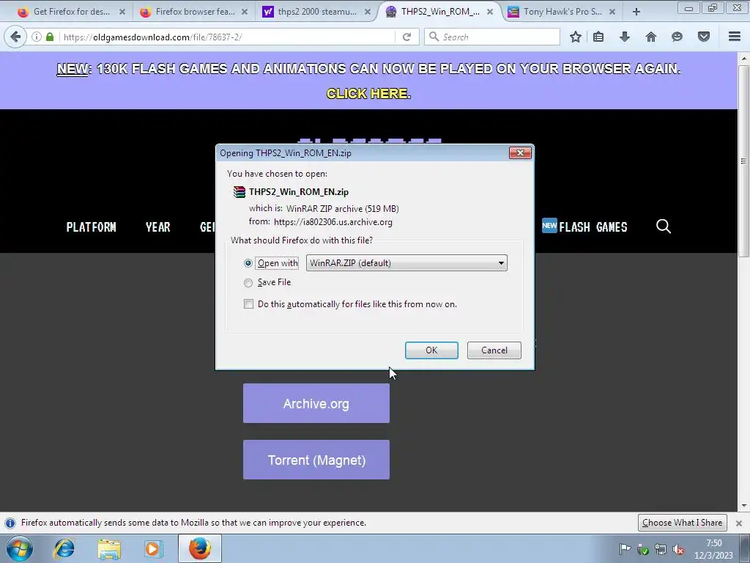
Task: Go back using the browser back arrow
Action: 15,37
